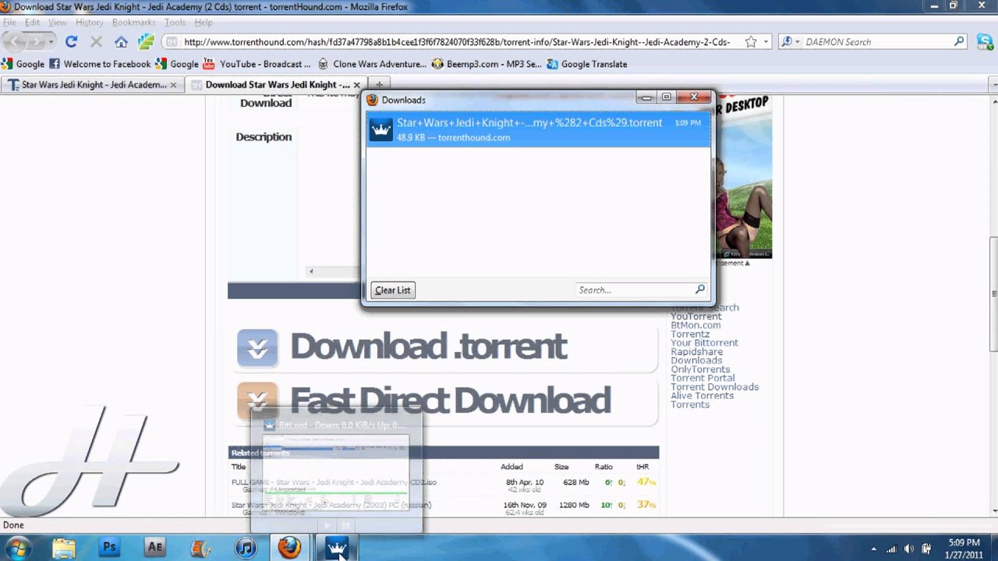Screen dimensions: 998x561
Task: Open iTunes from the taskbar
Action: click(246, 548)
